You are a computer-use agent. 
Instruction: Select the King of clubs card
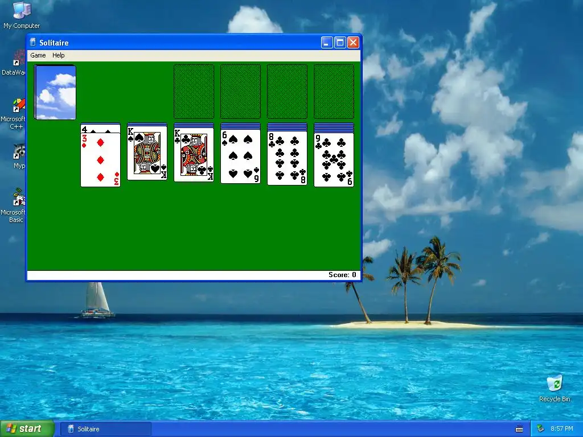coord(194,155)
